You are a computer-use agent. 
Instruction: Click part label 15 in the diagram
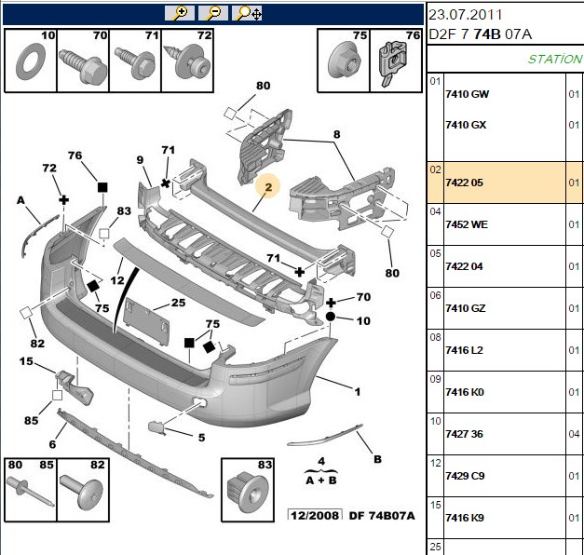point(26,361)
